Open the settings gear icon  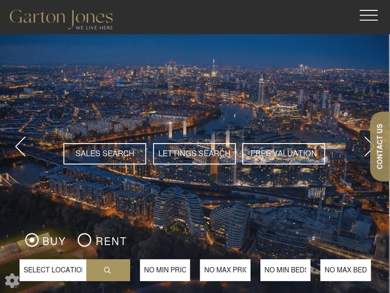point(11,281)
